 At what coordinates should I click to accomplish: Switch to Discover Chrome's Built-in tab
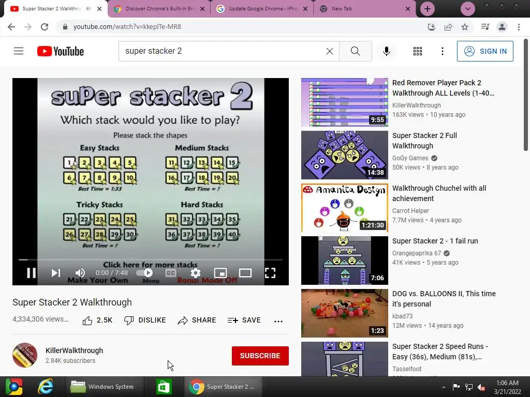pos(159,9)
